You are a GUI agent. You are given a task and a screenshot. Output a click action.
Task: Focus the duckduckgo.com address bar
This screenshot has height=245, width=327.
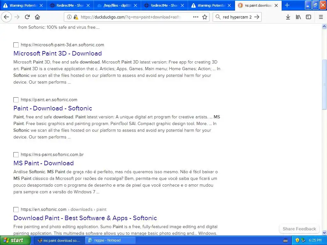tap(137, 17)
